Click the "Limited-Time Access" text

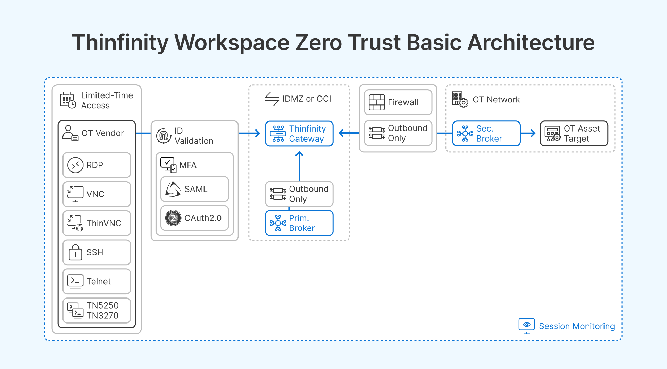pos(107,100)
